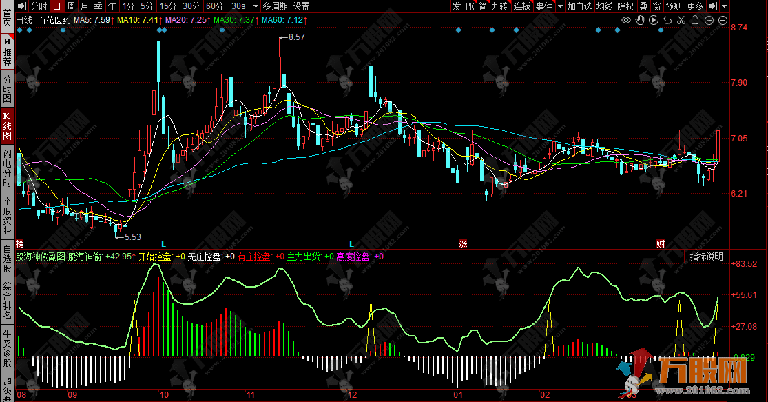
Task: Open the dropdown arrow at toolbar's far right
Action: (725, 6)
